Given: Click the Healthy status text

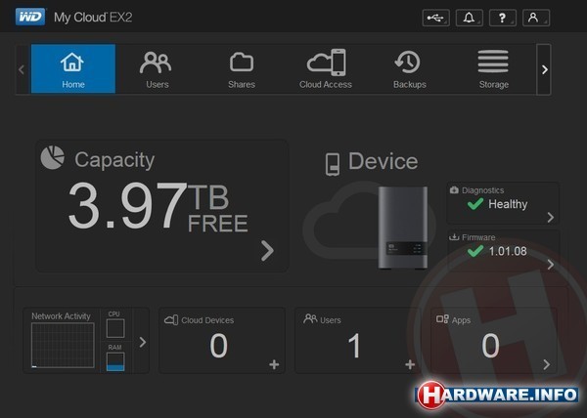Looking at the screenshot, I should click(x=508, y=204).
